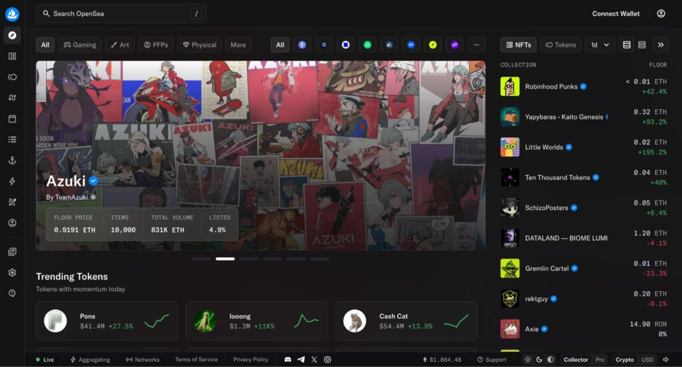Select the PFPs category tab
Viewport: 682px width, 367px height.
tap(156, 45)
